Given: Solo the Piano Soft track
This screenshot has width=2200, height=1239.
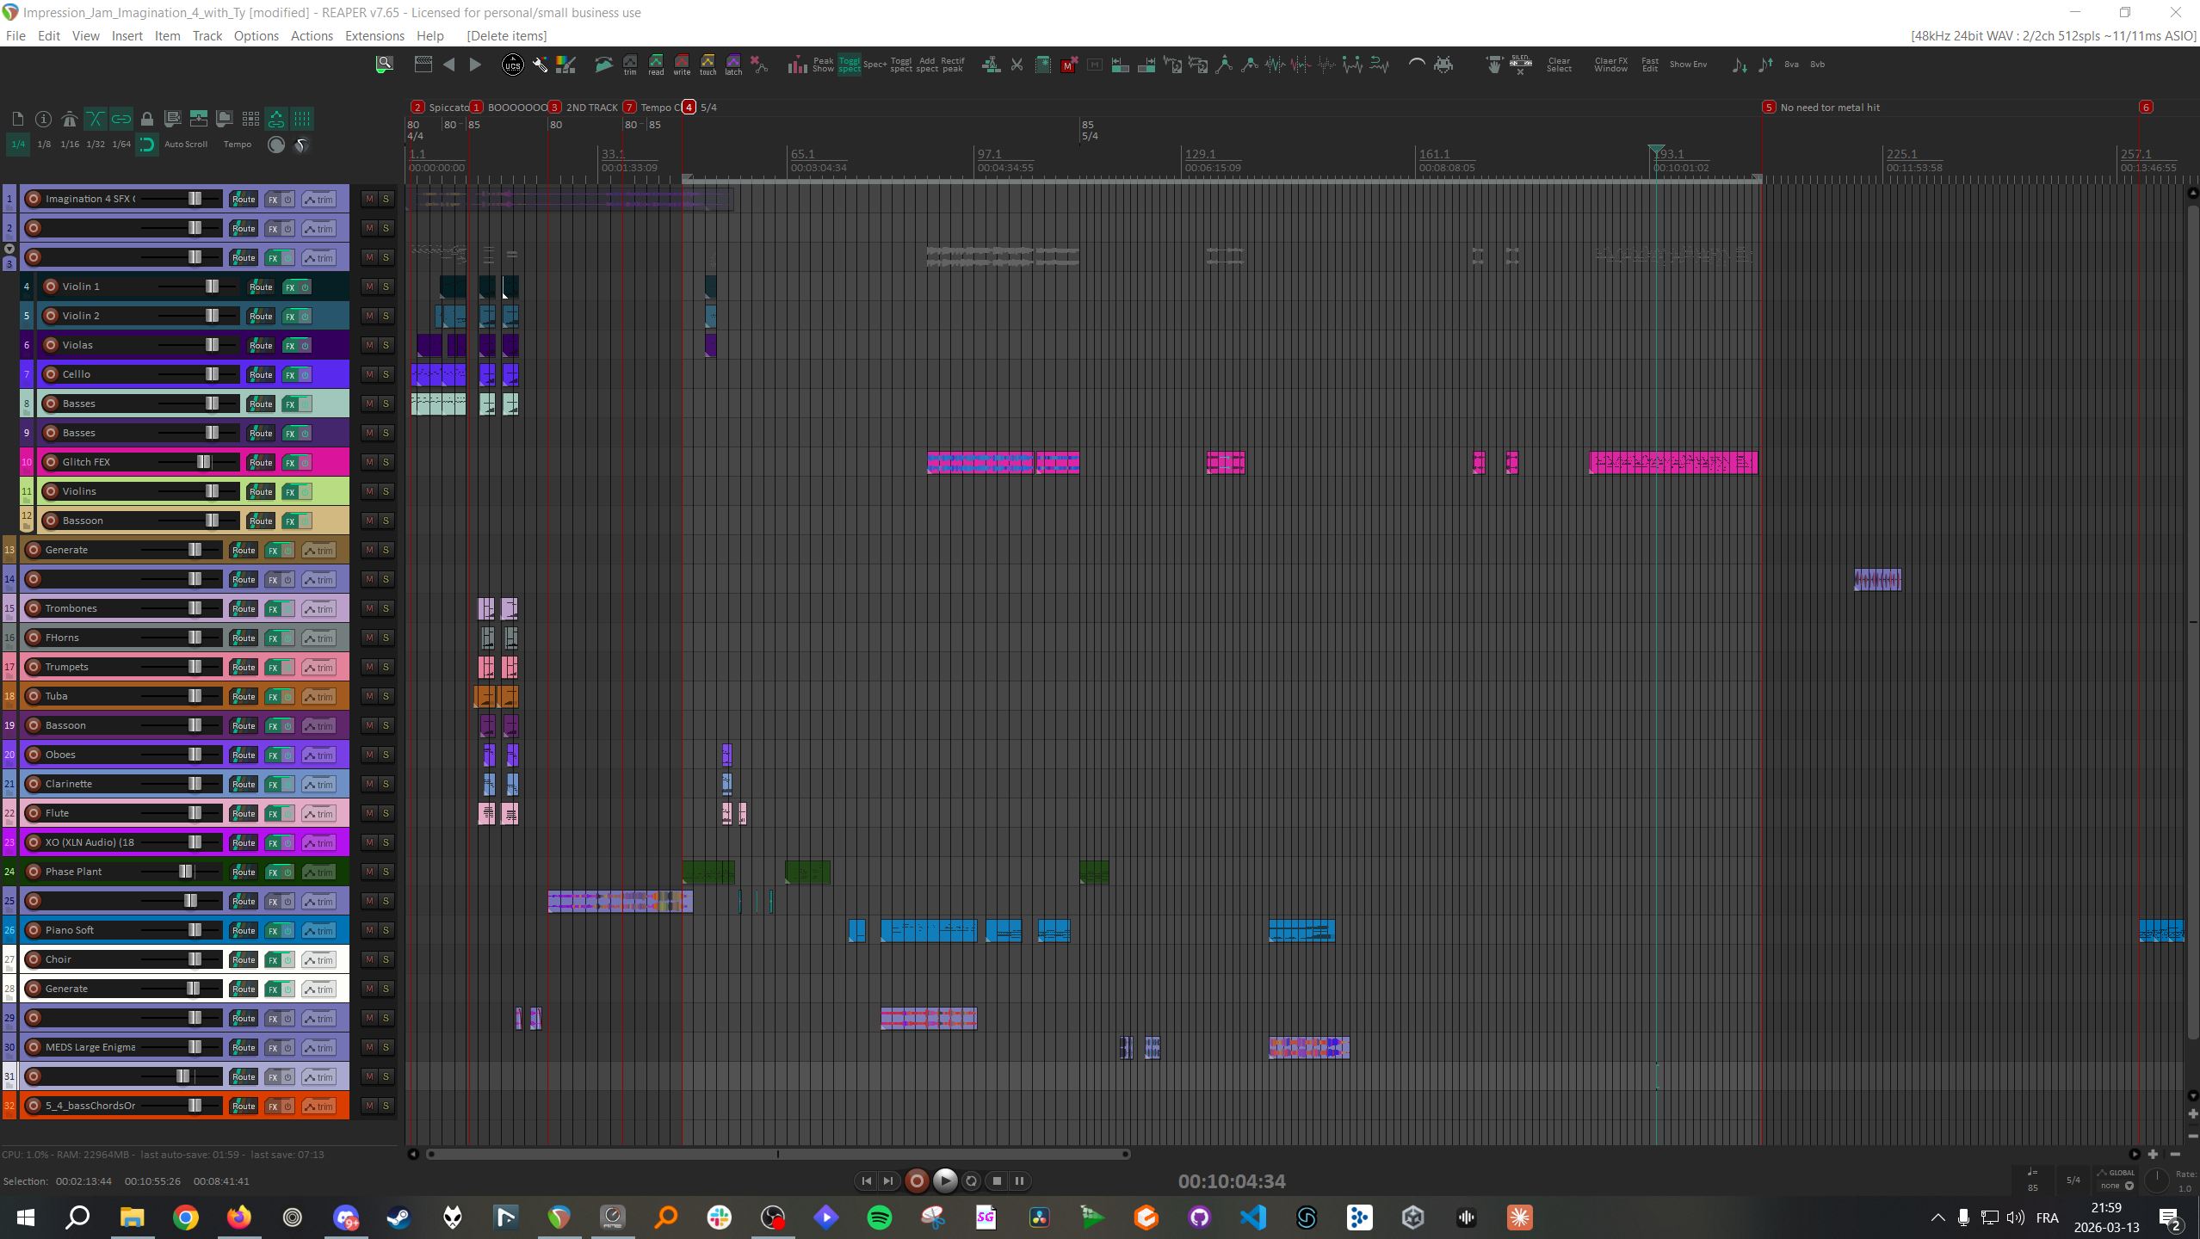Looking at the screenshot, I should point(386,930).
